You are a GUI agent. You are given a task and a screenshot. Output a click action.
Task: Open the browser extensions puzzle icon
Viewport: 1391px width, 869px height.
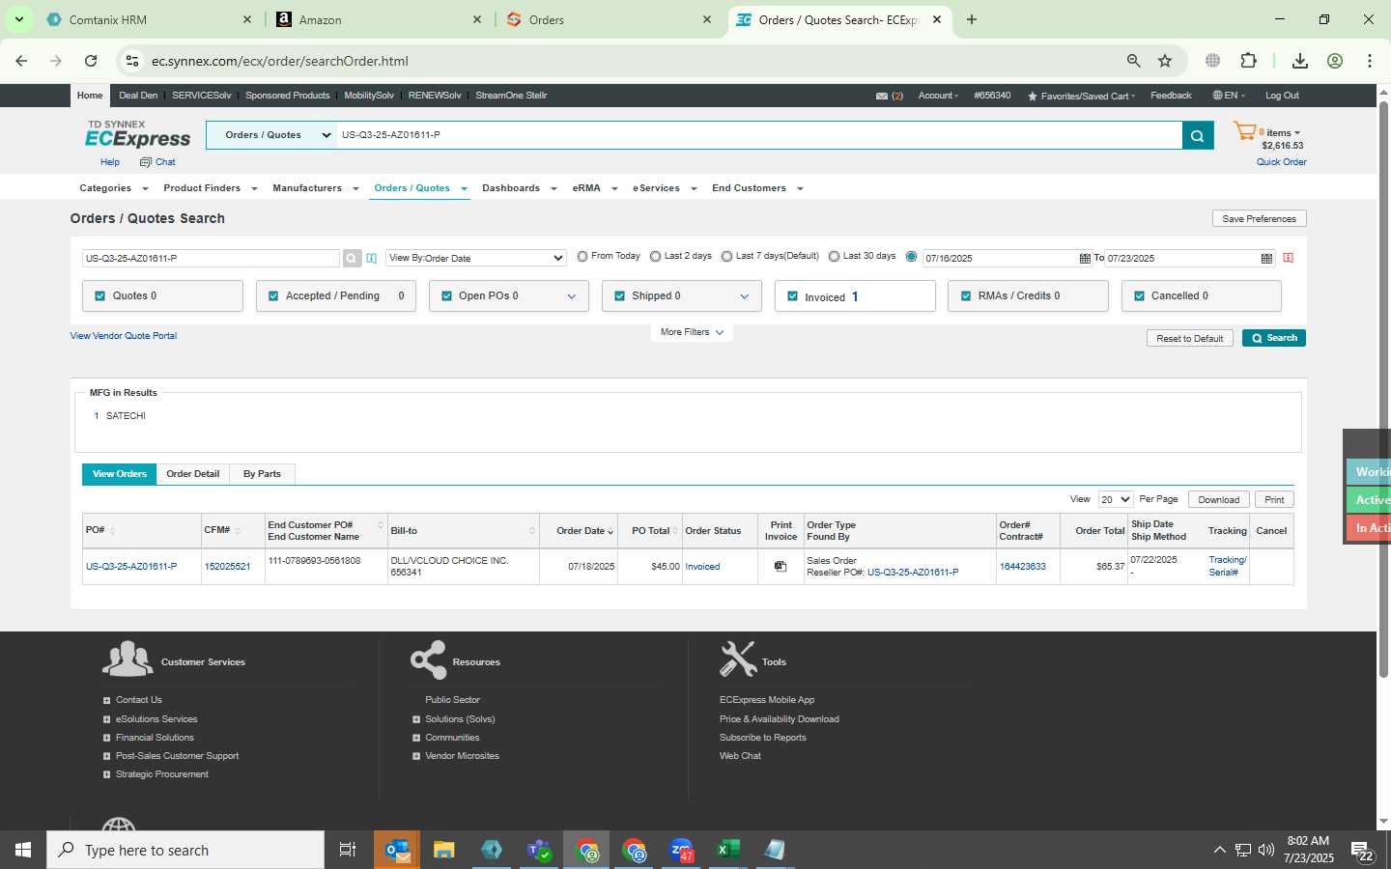pyautogui.click(x=1248, y=61)
